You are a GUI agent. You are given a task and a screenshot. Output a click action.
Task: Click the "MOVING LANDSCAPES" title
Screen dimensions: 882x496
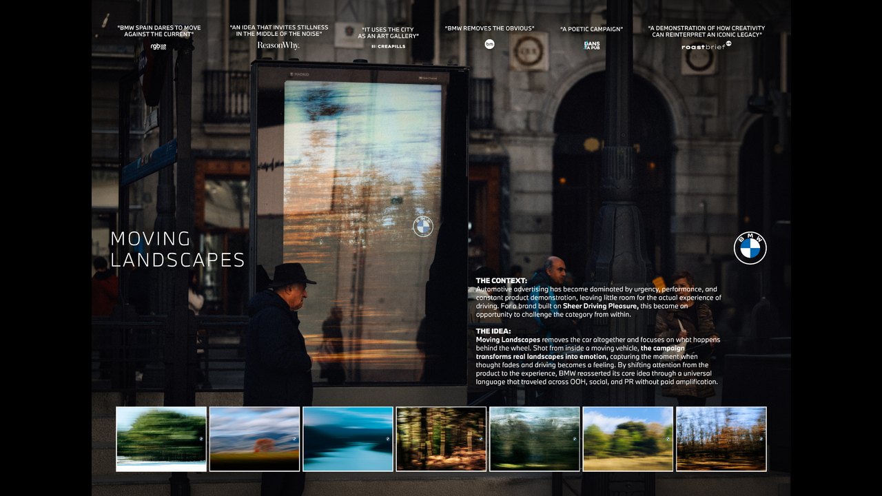(x=178, y=249)
